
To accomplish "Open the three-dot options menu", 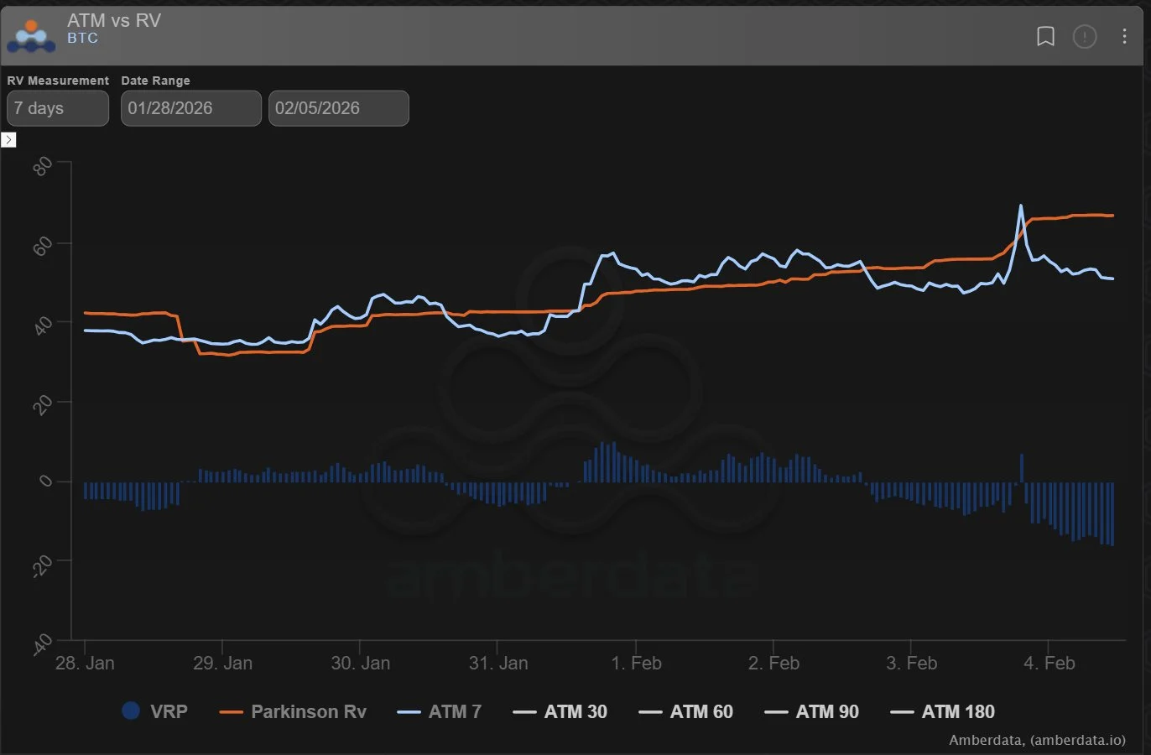I will point(1124,36).
